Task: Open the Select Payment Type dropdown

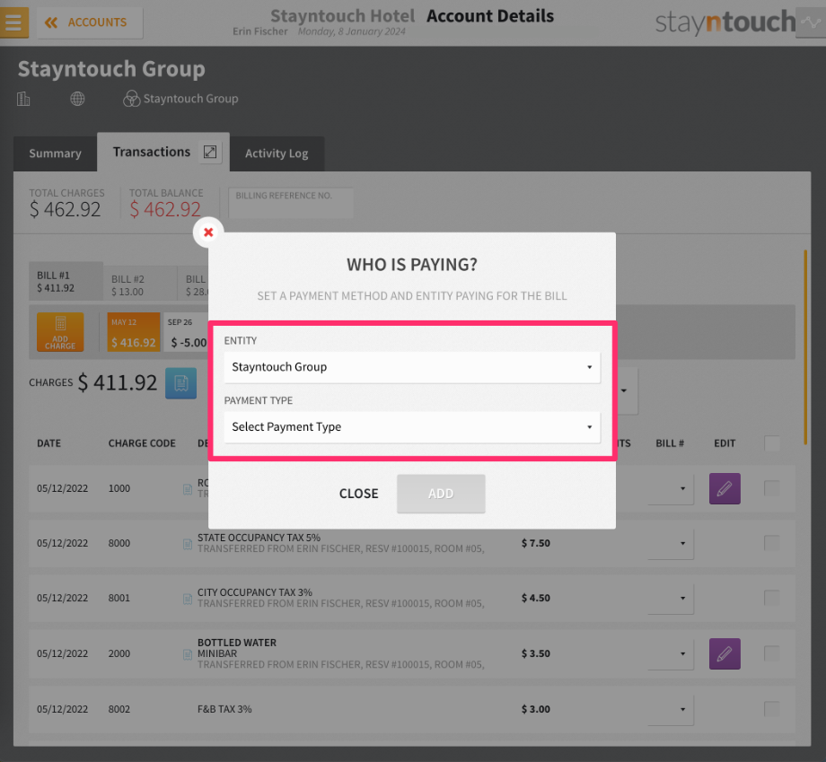Action: tap(412, 427)
